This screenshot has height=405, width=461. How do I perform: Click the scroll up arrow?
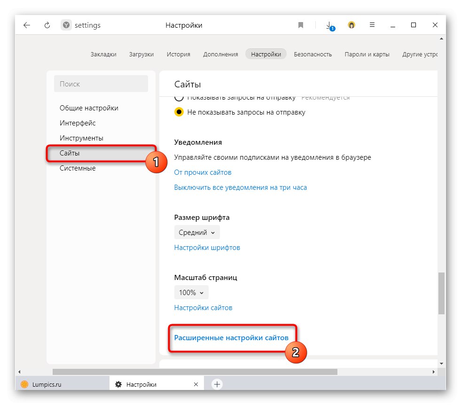[x=441, y=39]
